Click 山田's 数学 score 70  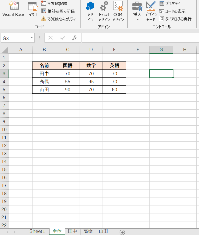point(91,90)
